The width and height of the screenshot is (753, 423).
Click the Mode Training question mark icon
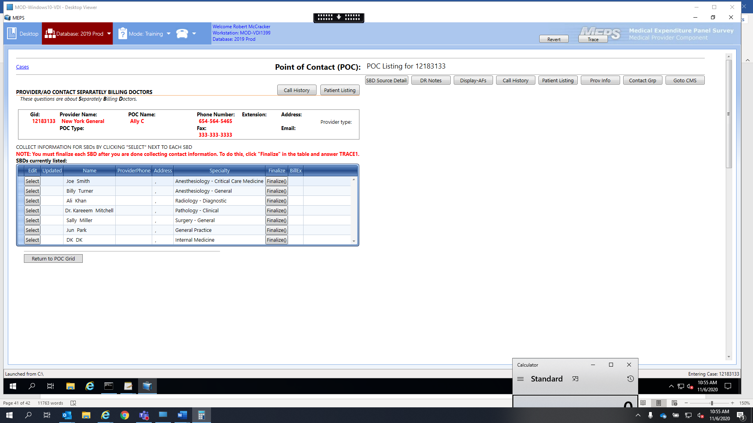pos(123,34)
